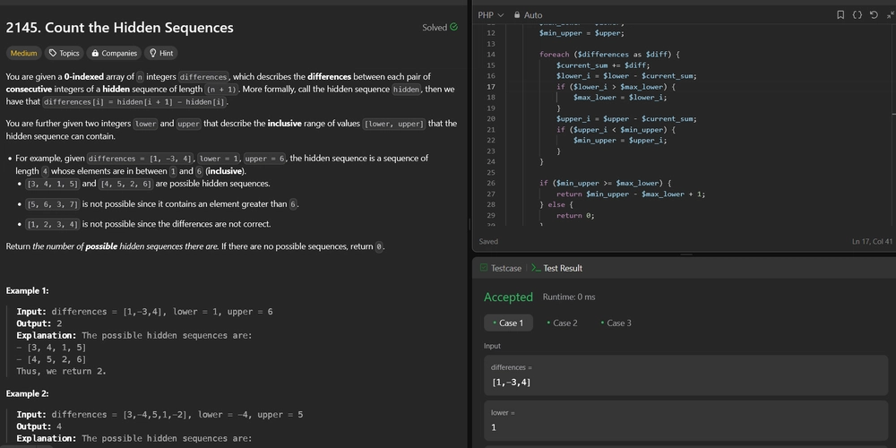Click line number 26 in the editor
The width and height of the screenshot is (896, 448).
coord(491,184)
